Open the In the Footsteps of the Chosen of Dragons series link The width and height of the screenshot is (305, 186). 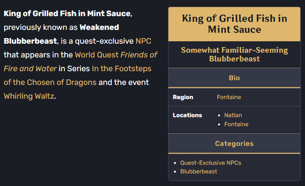[78, 76]
